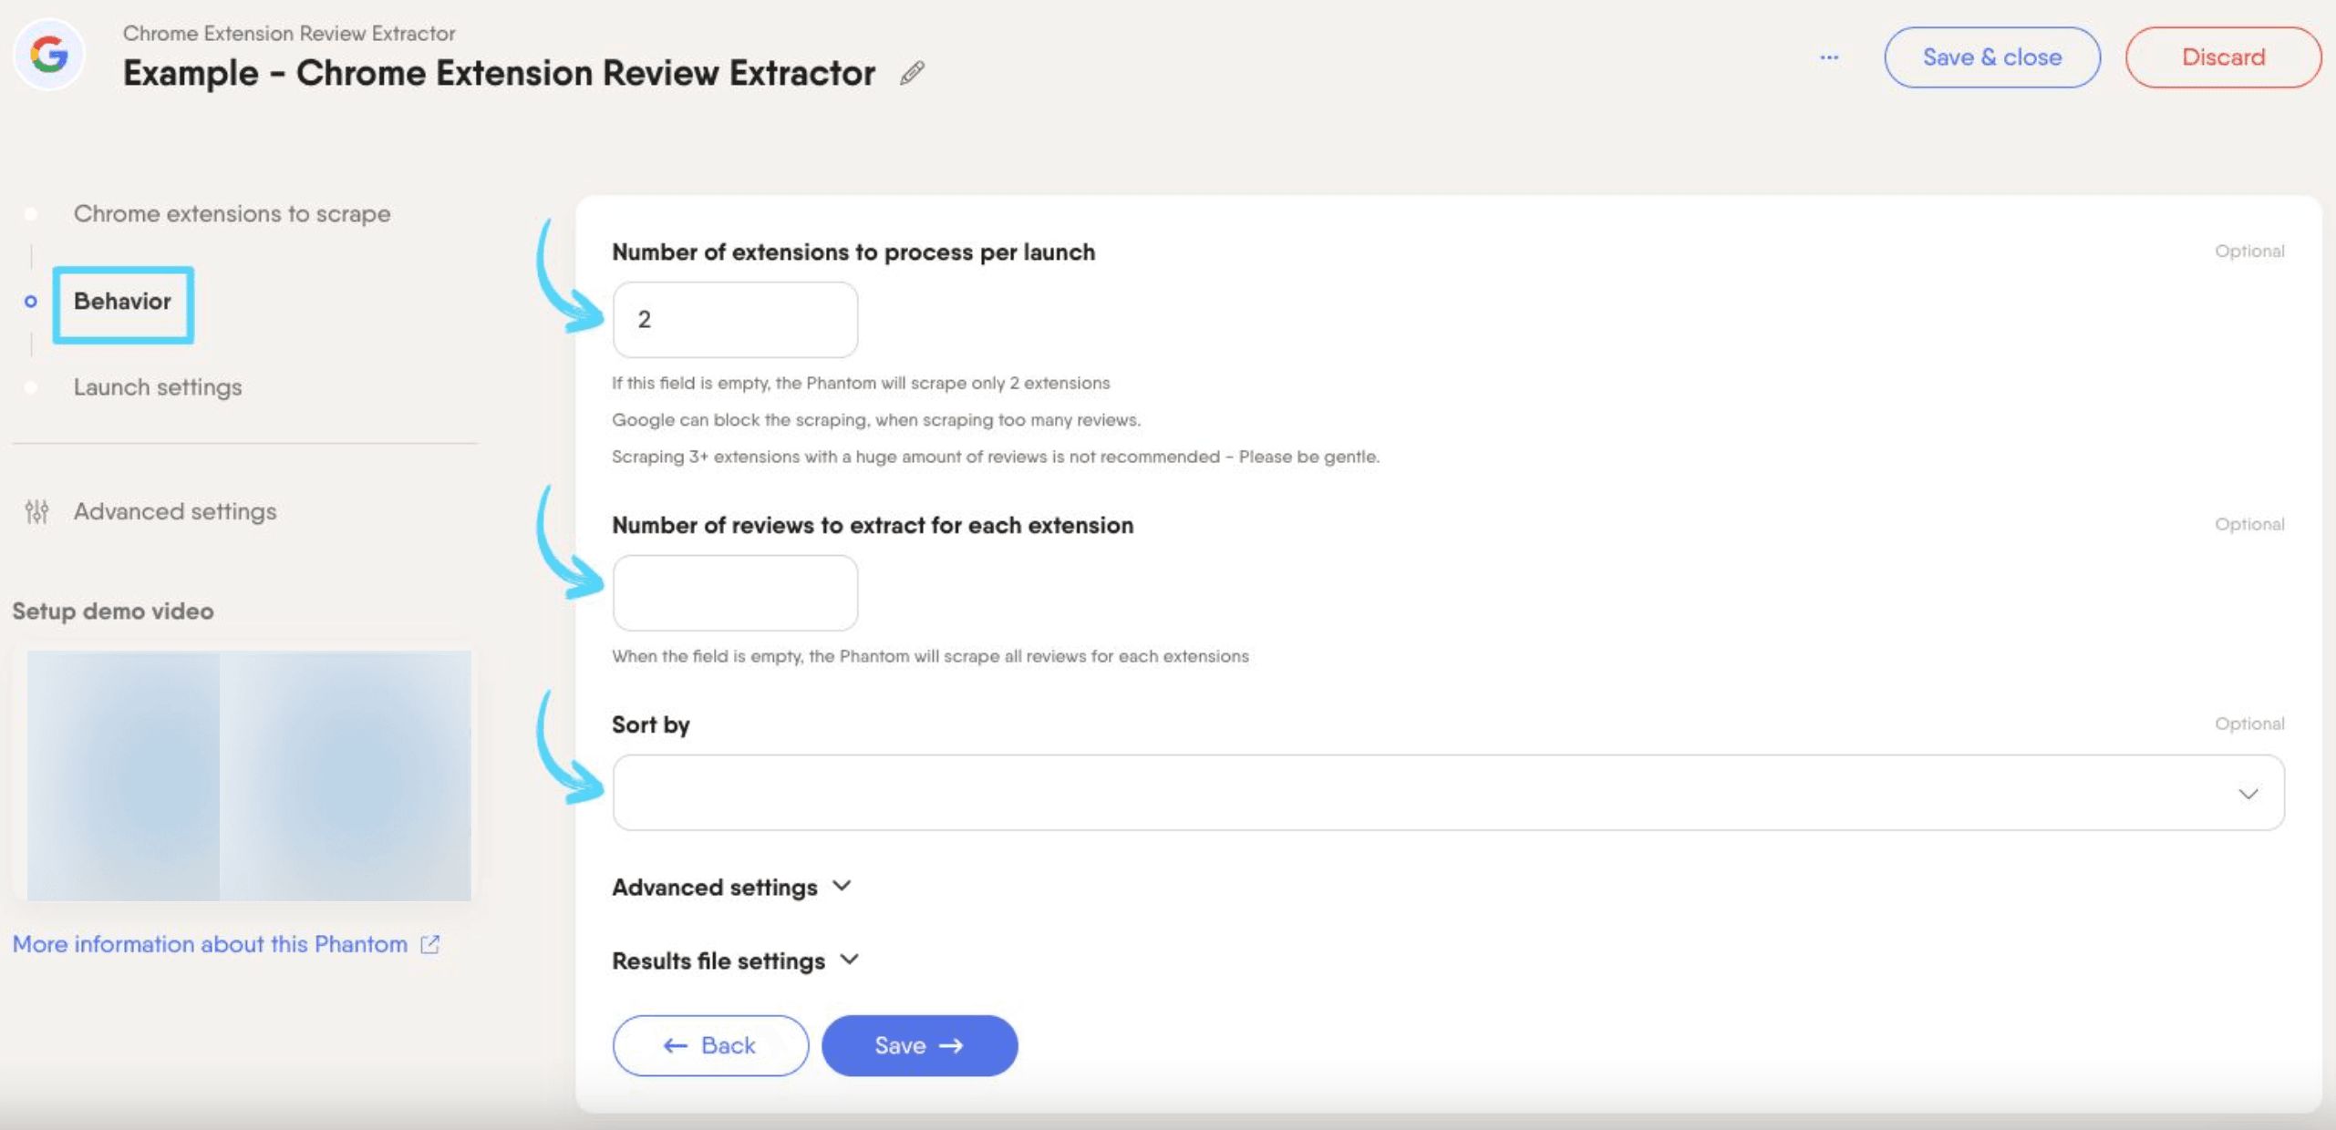Click the 'Please be gentle' hint text line
The height and width of the screenshot is (1130, 2336).
(x=996, y=457)
